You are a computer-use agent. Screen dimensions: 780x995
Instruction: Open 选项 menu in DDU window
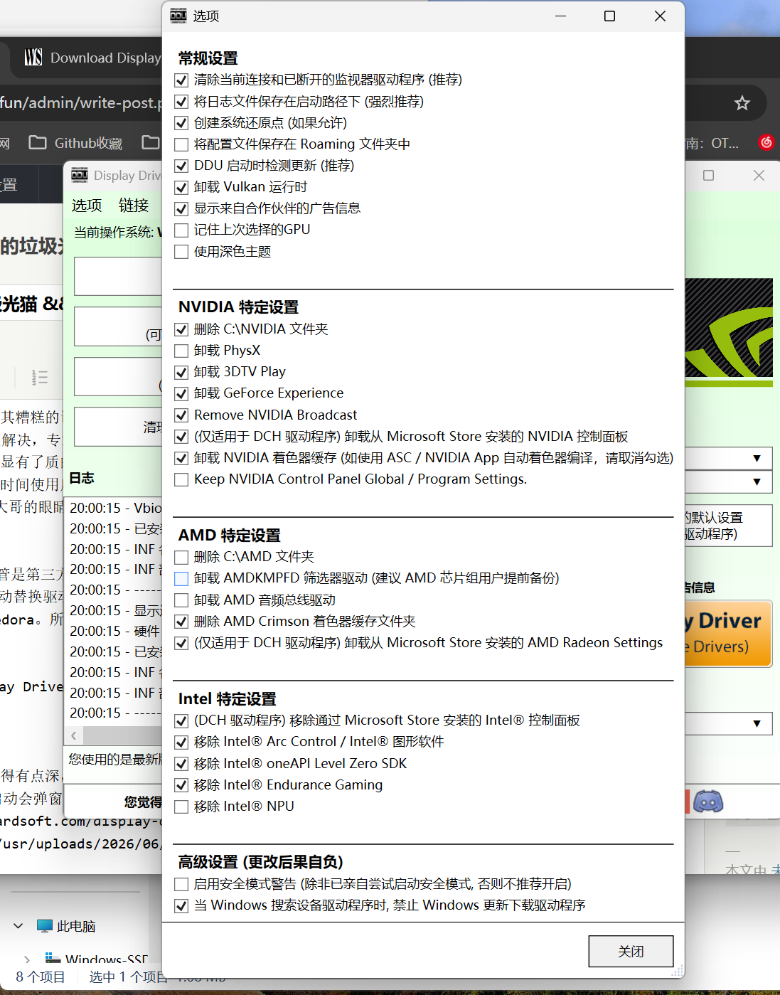coord(87,206)
